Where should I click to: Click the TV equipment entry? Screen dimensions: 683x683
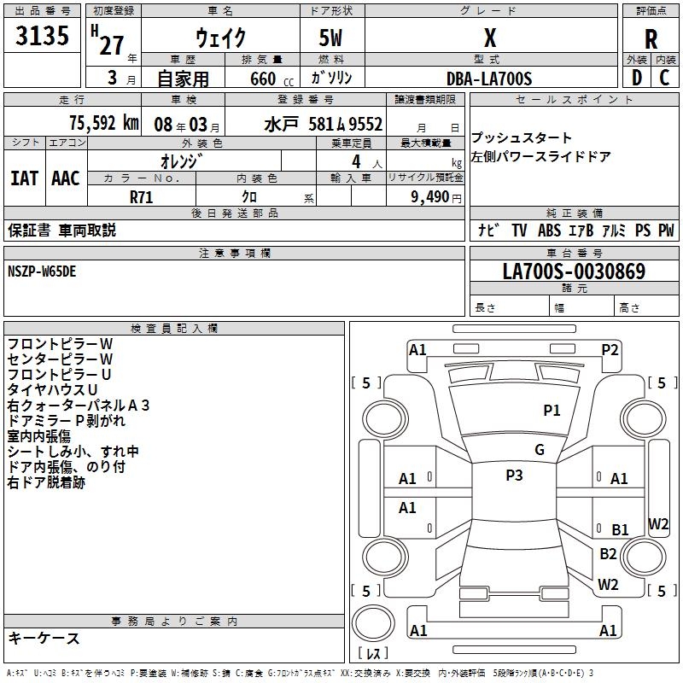pyautogui.click(x=520, y=231)
